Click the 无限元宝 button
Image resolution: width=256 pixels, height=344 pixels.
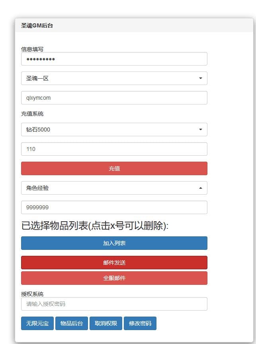tap(37, 323)
